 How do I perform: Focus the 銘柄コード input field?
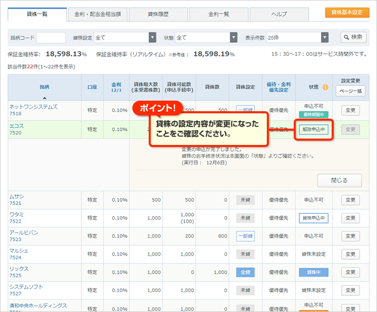(51, 37)
